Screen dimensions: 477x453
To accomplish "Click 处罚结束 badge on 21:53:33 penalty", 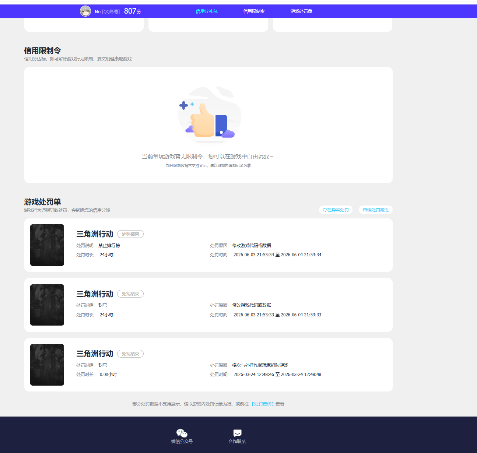I will coord(130,294).
